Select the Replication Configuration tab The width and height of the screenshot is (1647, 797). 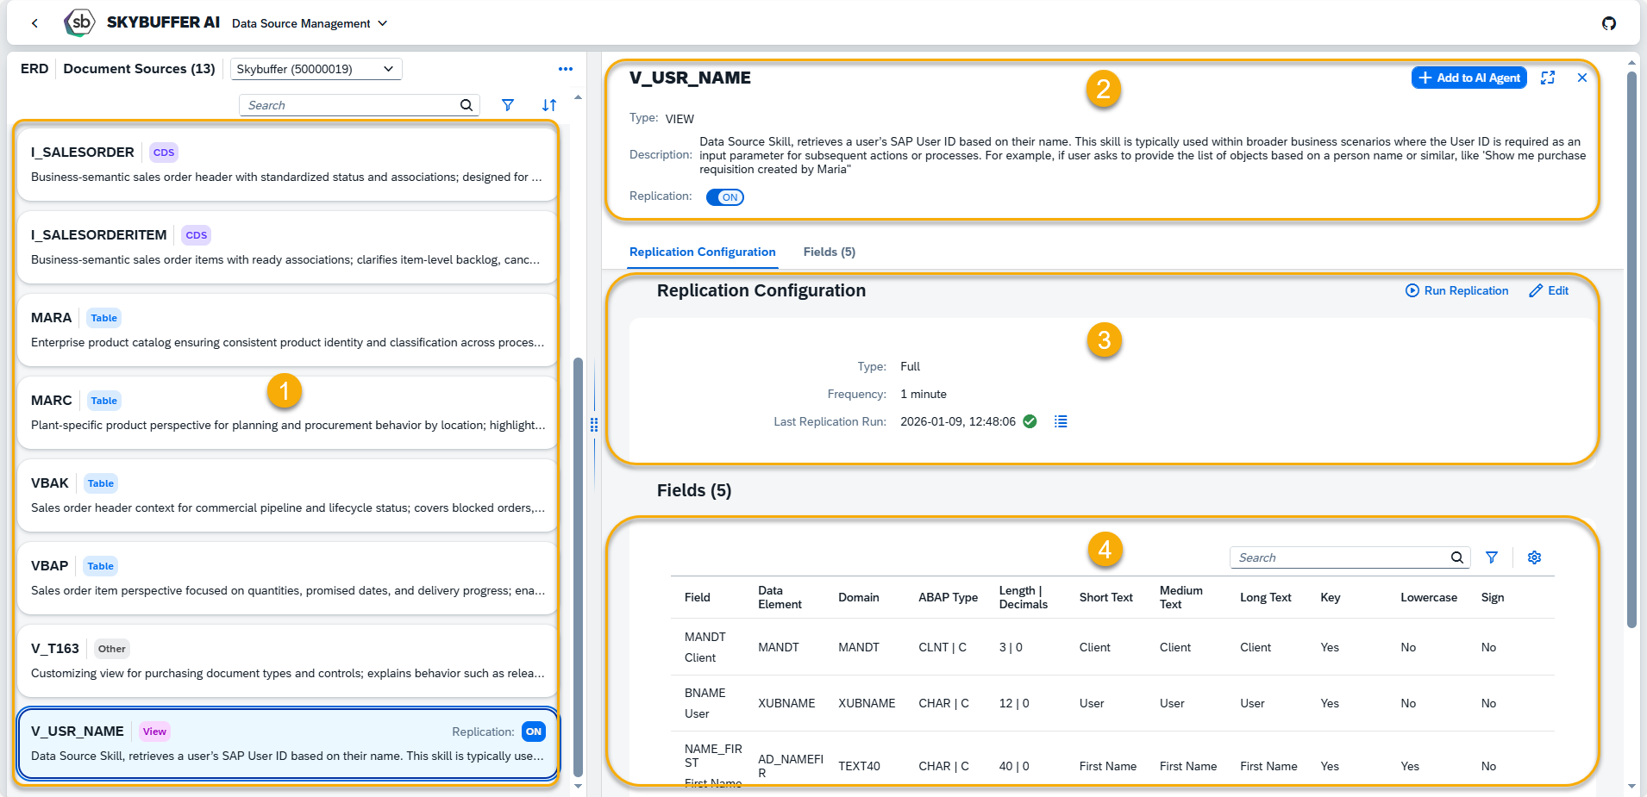(702, 252)
